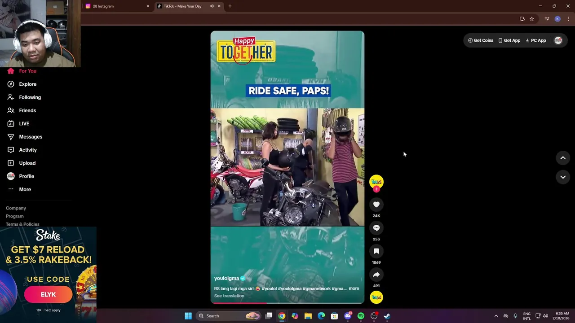Expand the More menu in sidebar
Image resolution: width=575 pixels, height=323 pixels.
point(19,189)
